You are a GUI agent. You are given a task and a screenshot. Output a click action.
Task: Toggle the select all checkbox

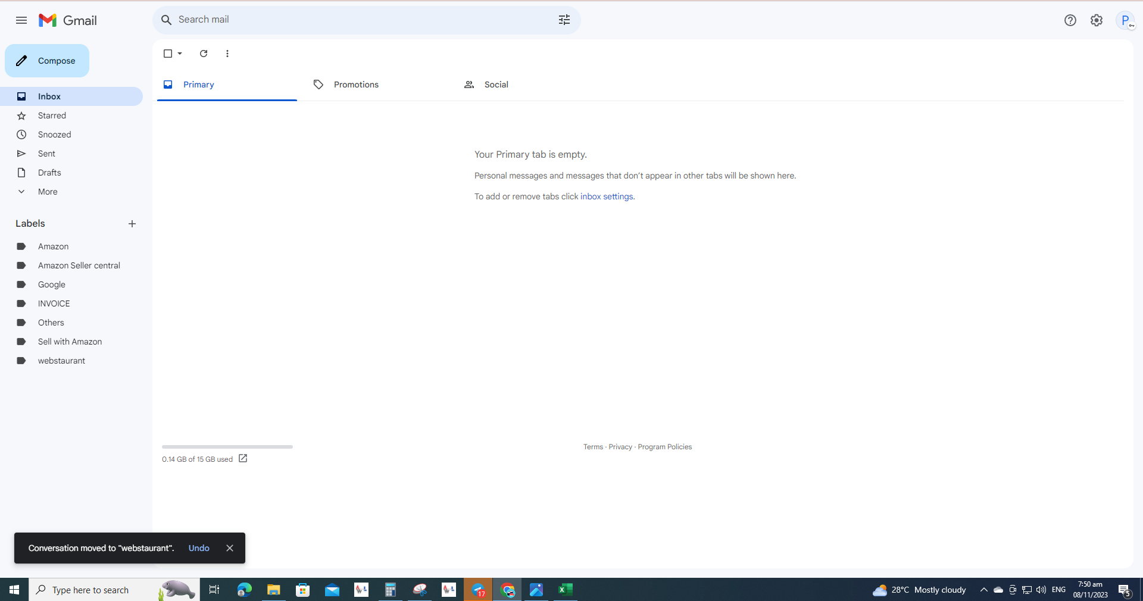click(x=168, y=54)
